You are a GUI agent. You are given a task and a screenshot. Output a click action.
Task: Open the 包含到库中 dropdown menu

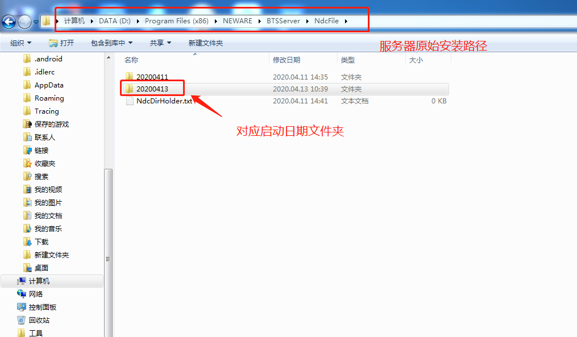tap(111, 43)
